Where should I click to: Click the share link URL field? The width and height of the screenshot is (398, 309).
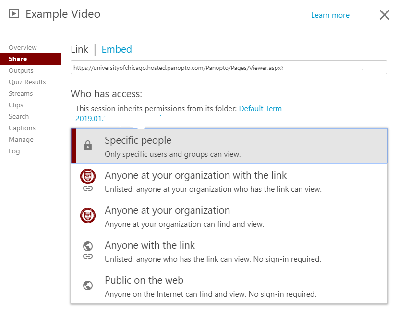(x=229, y=68)
